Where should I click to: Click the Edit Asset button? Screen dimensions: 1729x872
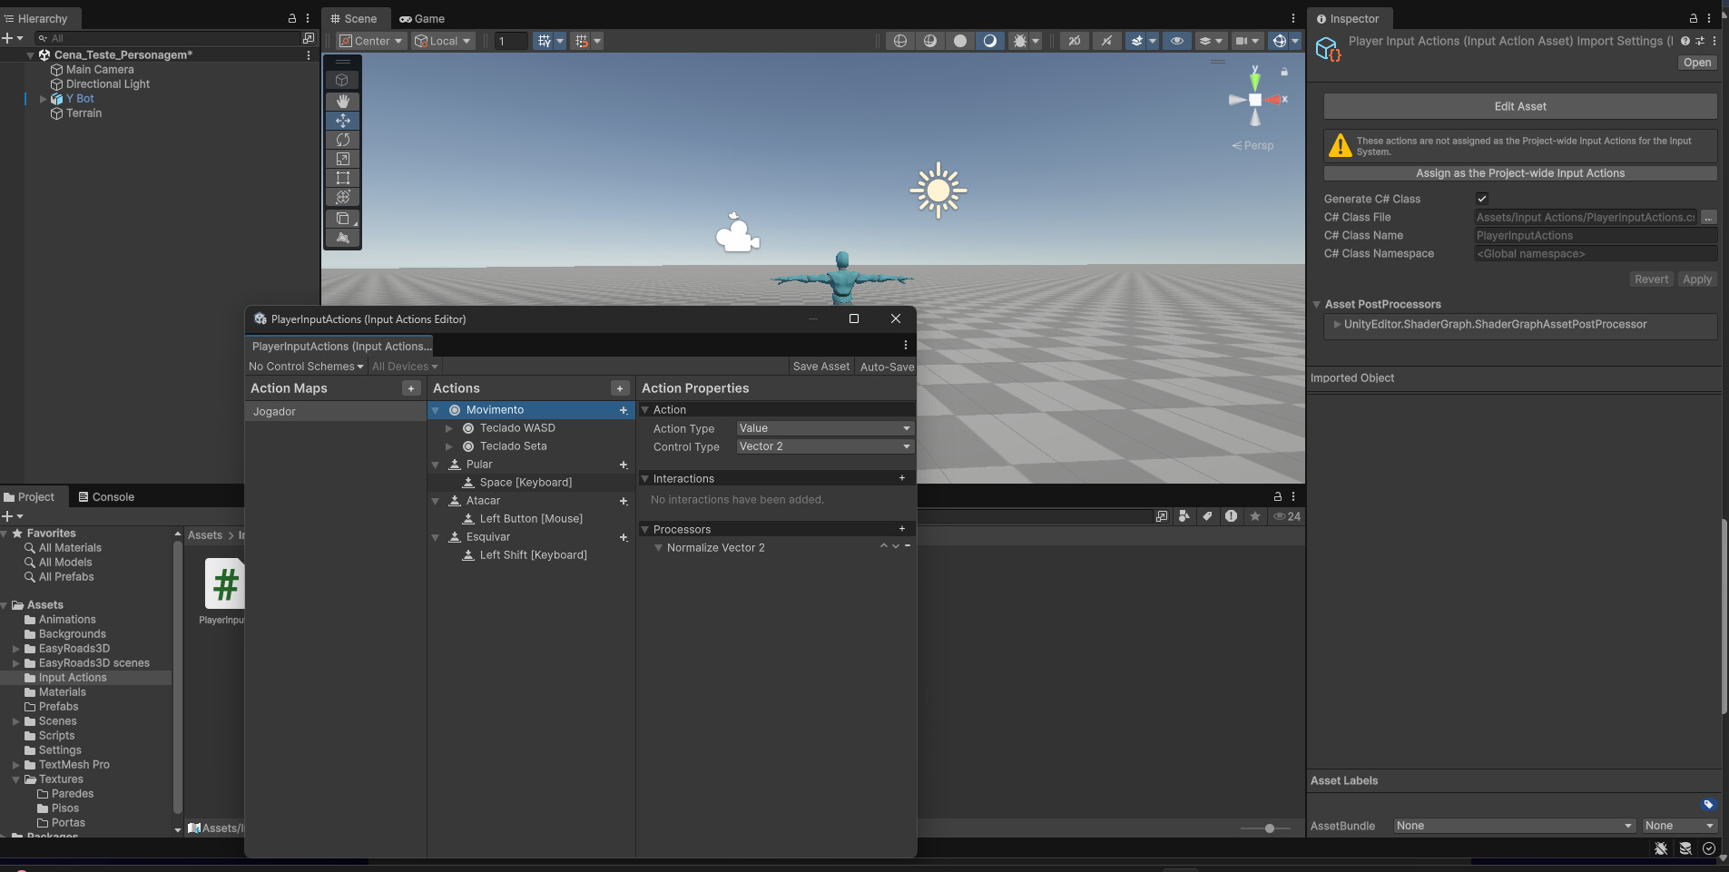(1520, 106)
